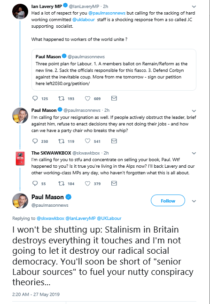Retweet The SKWAWKBOX tweet
Viewport: 210px width, 304px height.
62,183
